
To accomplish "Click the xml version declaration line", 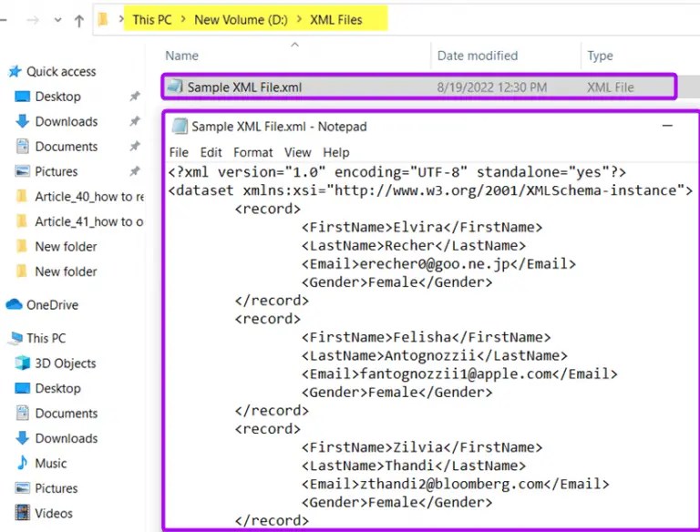I will tap(397, 172).
